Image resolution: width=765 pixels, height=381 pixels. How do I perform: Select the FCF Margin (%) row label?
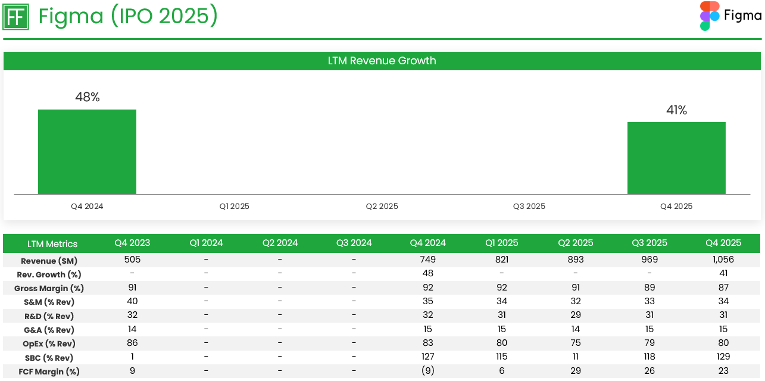coord(49,371)
